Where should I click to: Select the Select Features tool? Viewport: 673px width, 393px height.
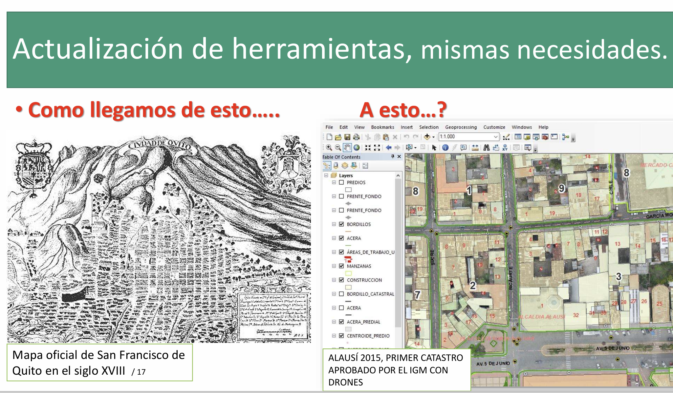409,148
